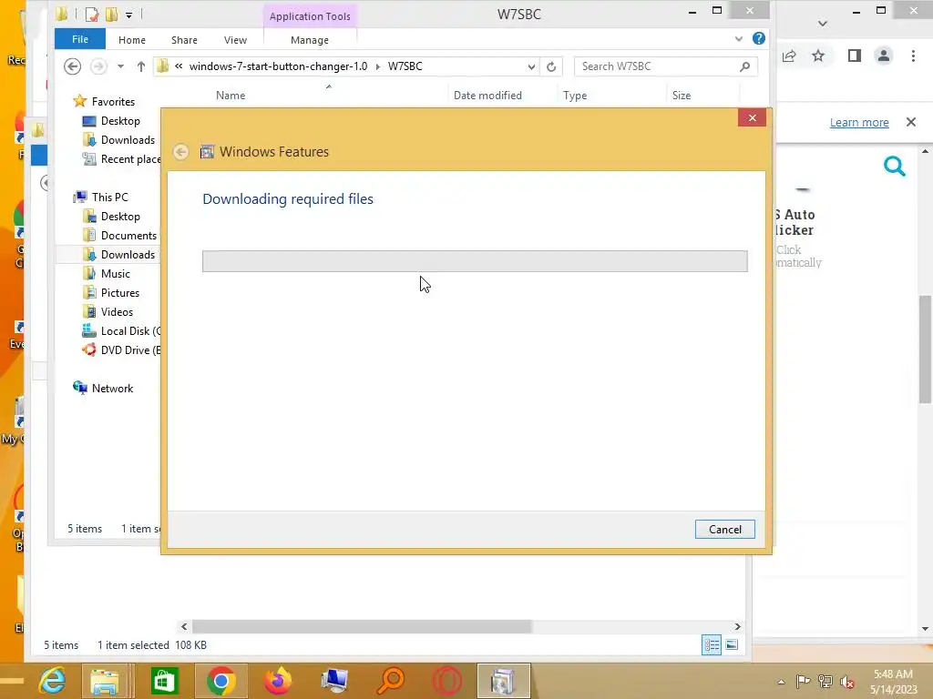Go back in Explorer navigation
Image resolution: width=933 pixels, height=699 pixels.
pos(73,66)
